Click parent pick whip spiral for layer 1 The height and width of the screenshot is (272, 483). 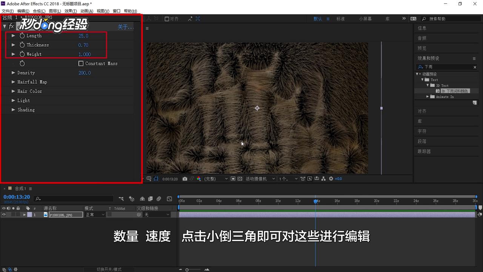coord(139,215)
